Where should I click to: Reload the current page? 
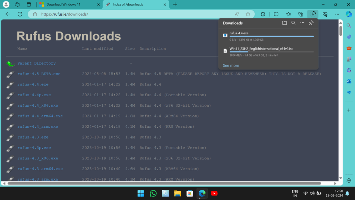[x=20, y=14]
